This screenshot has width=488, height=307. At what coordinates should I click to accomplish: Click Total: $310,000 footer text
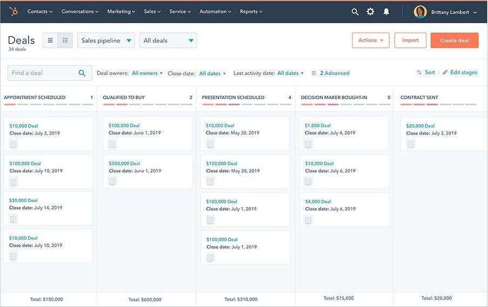241,299
